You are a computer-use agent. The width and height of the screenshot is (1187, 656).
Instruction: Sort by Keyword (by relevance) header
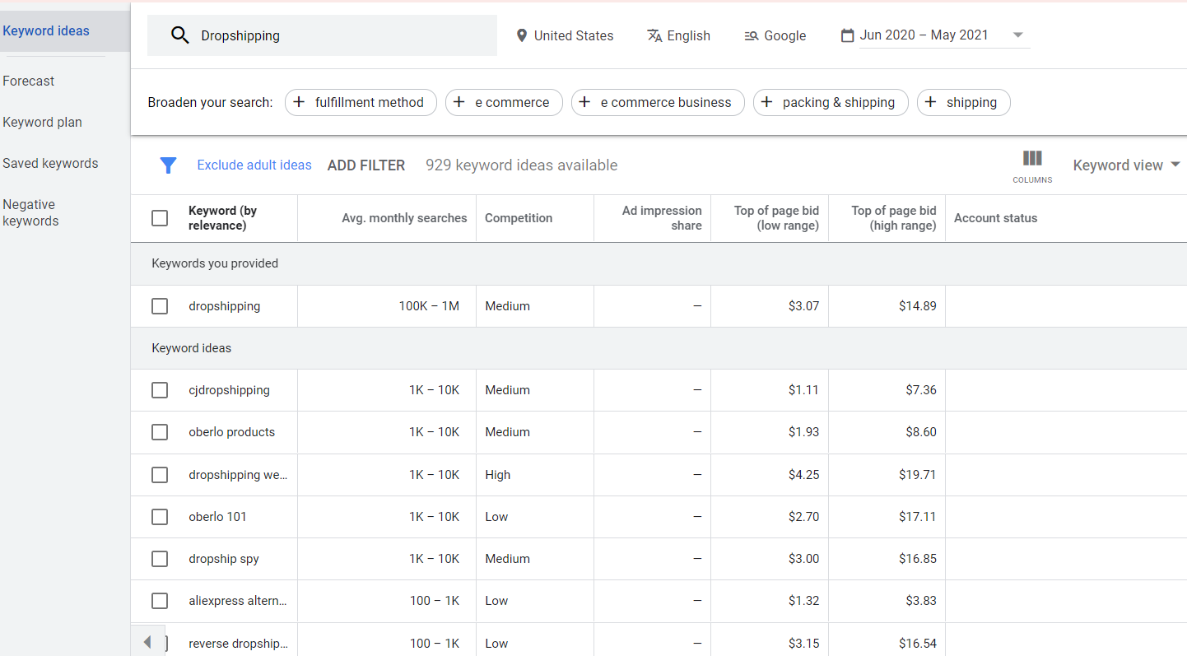pyautogui.click(x=222, y=218)
